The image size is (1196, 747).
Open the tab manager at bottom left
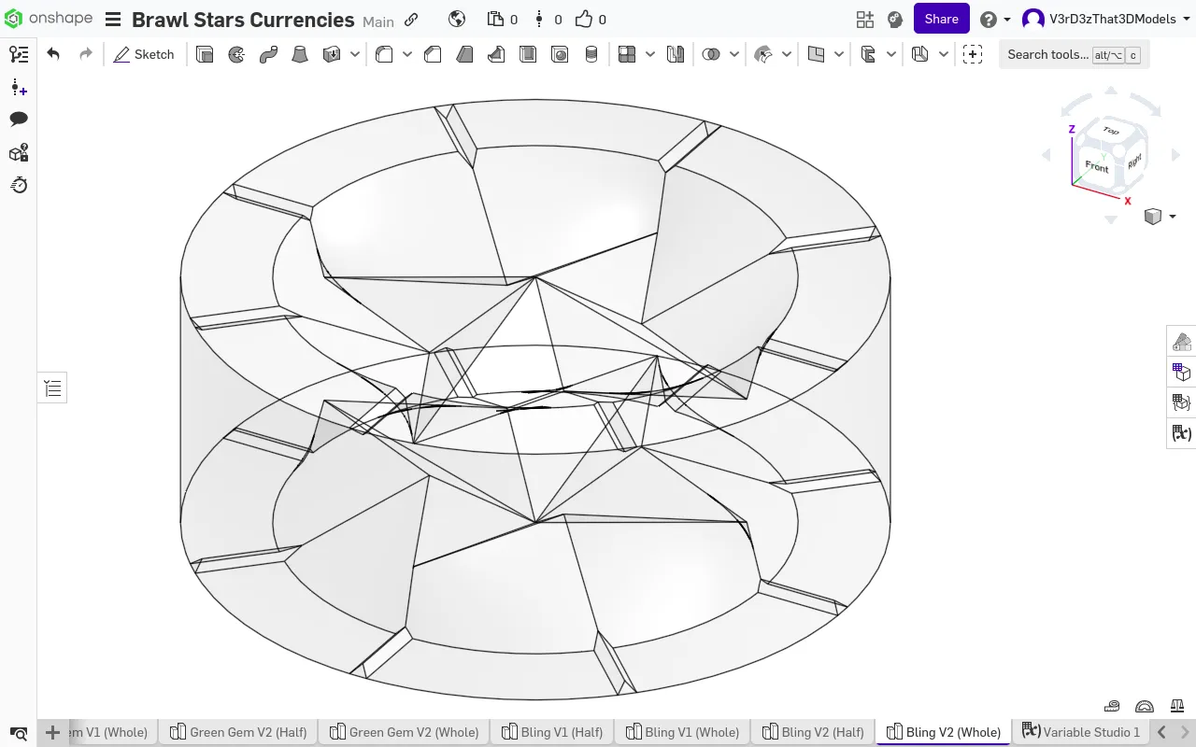click(19, 733)
